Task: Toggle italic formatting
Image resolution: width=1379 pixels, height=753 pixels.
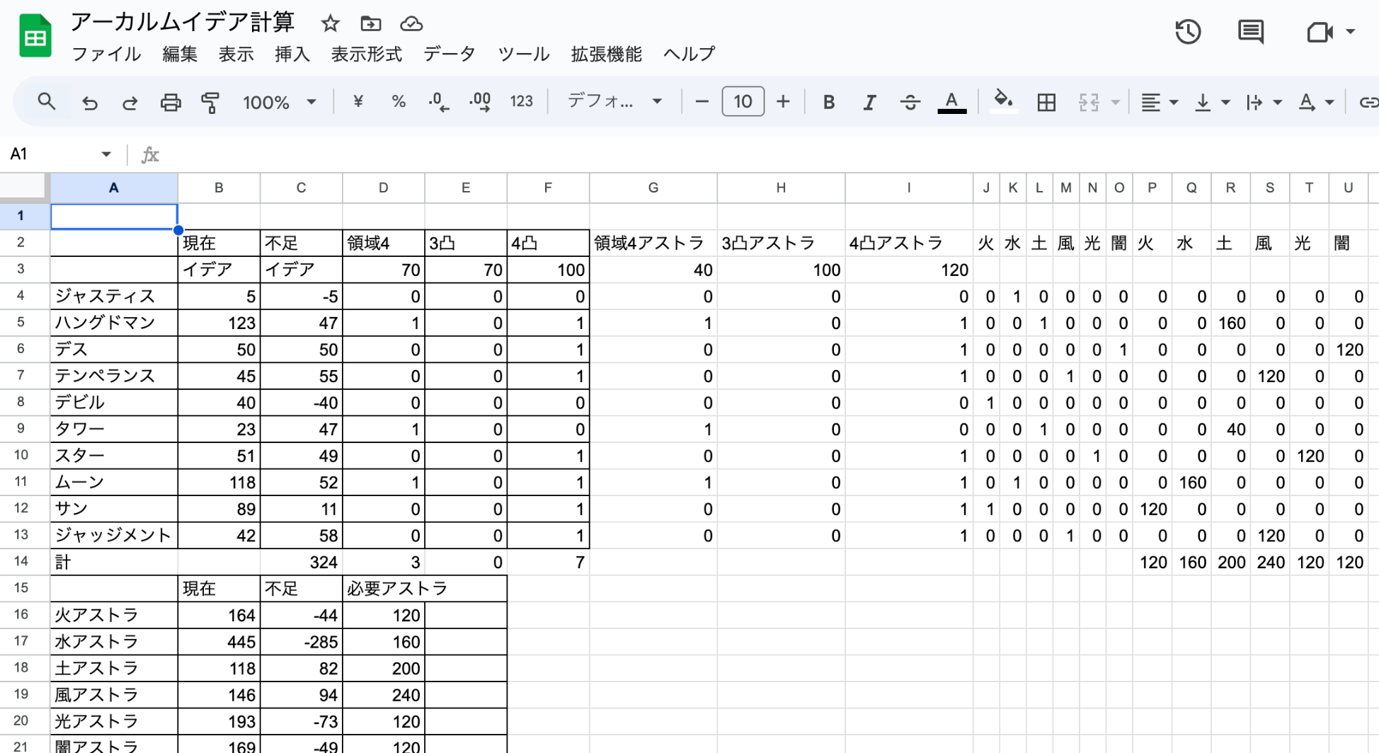Action: click(869, 103)
